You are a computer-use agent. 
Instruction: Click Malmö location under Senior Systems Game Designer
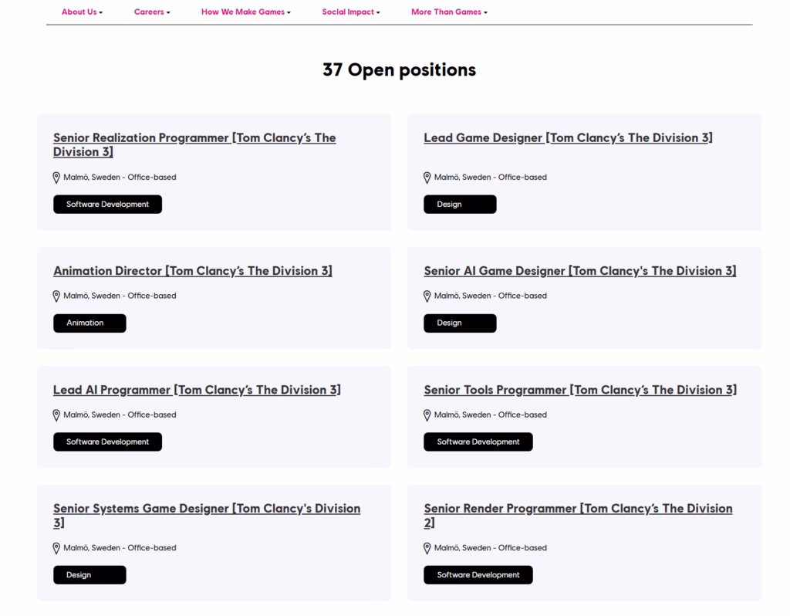pos(120,547)
